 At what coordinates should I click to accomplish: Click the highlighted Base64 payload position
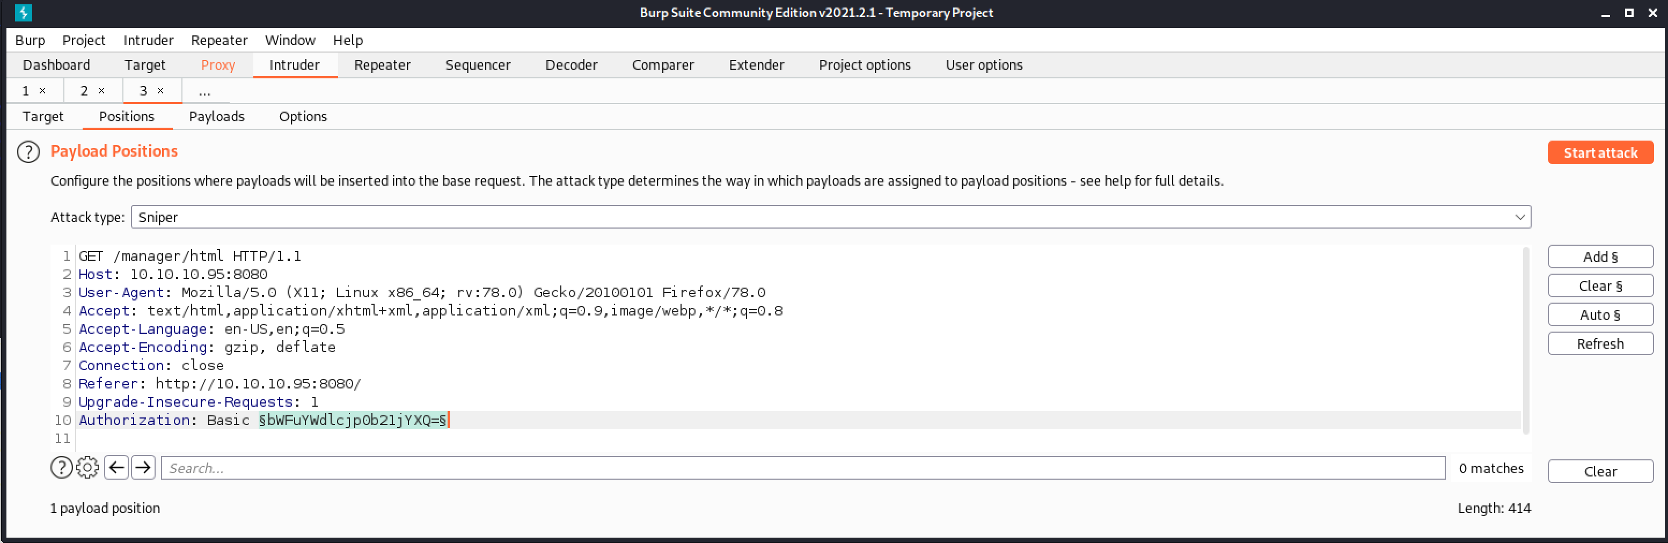coord(353,420)
